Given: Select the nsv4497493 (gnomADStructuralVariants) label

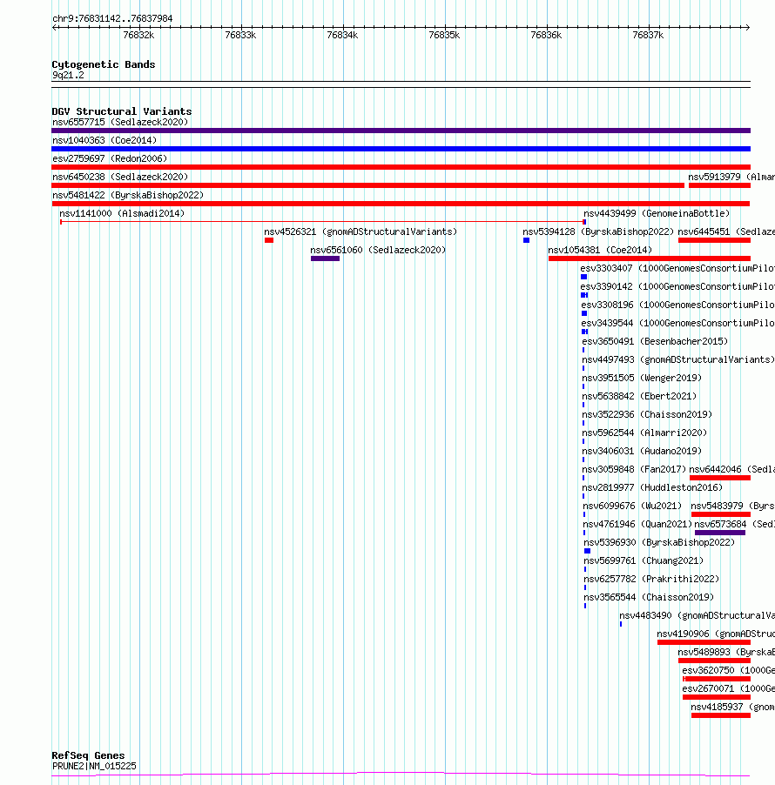Looking at the screenshot, I should pos(678,359).
